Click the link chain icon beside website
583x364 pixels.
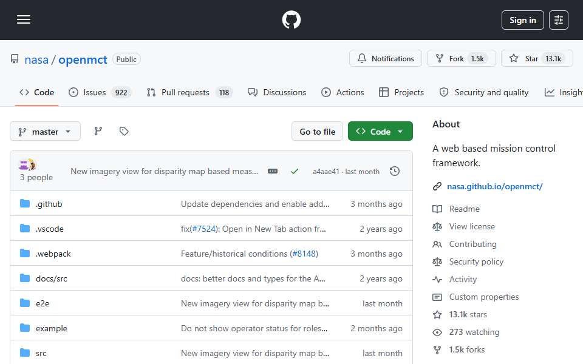pyautogui.click(x=437, y=186)
